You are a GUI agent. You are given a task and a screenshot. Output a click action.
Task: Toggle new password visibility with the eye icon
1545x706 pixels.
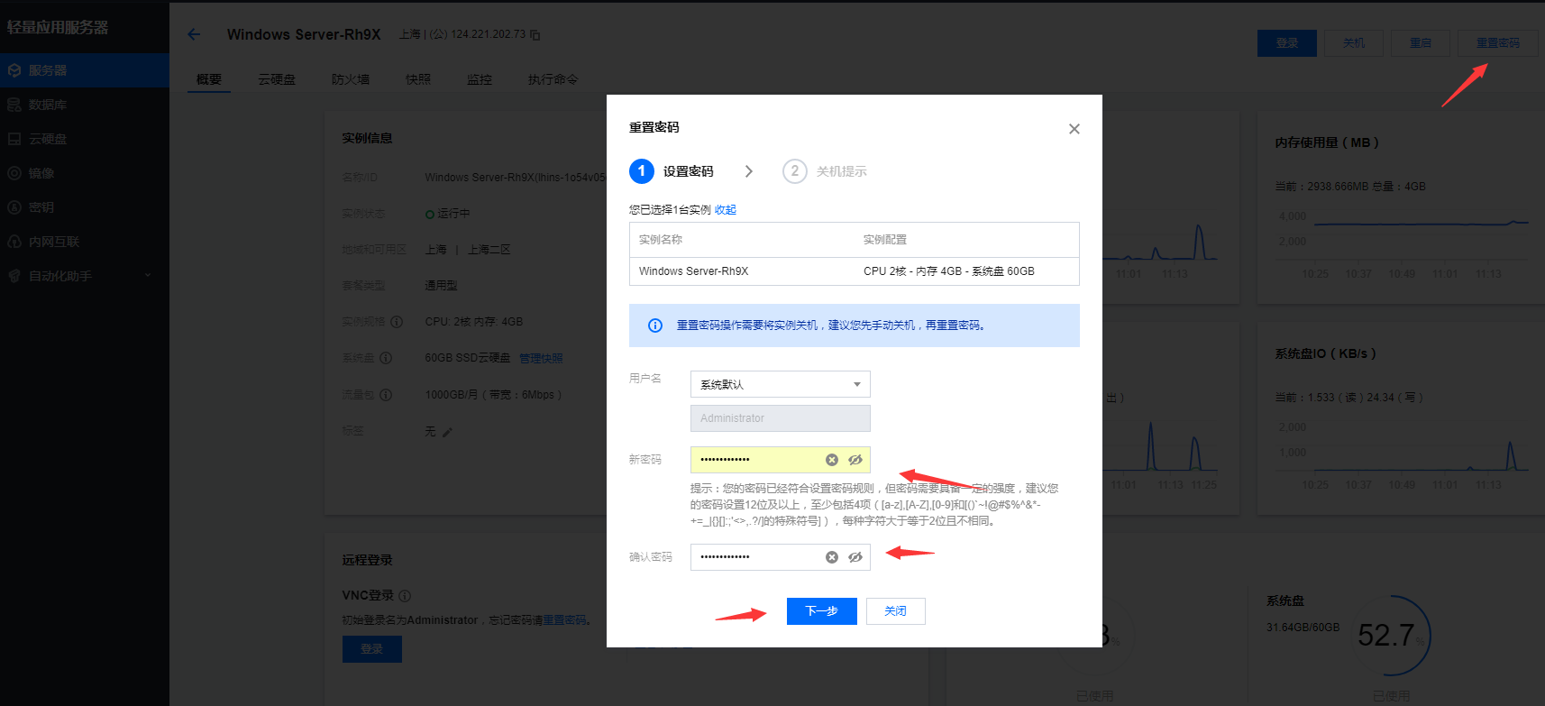(855, 460)
